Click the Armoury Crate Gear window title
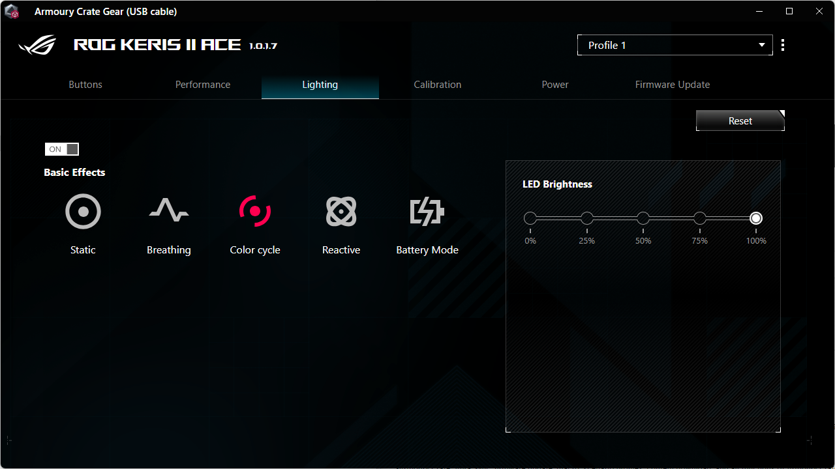The width and height of the screenshot is (835, 469). 106,12
